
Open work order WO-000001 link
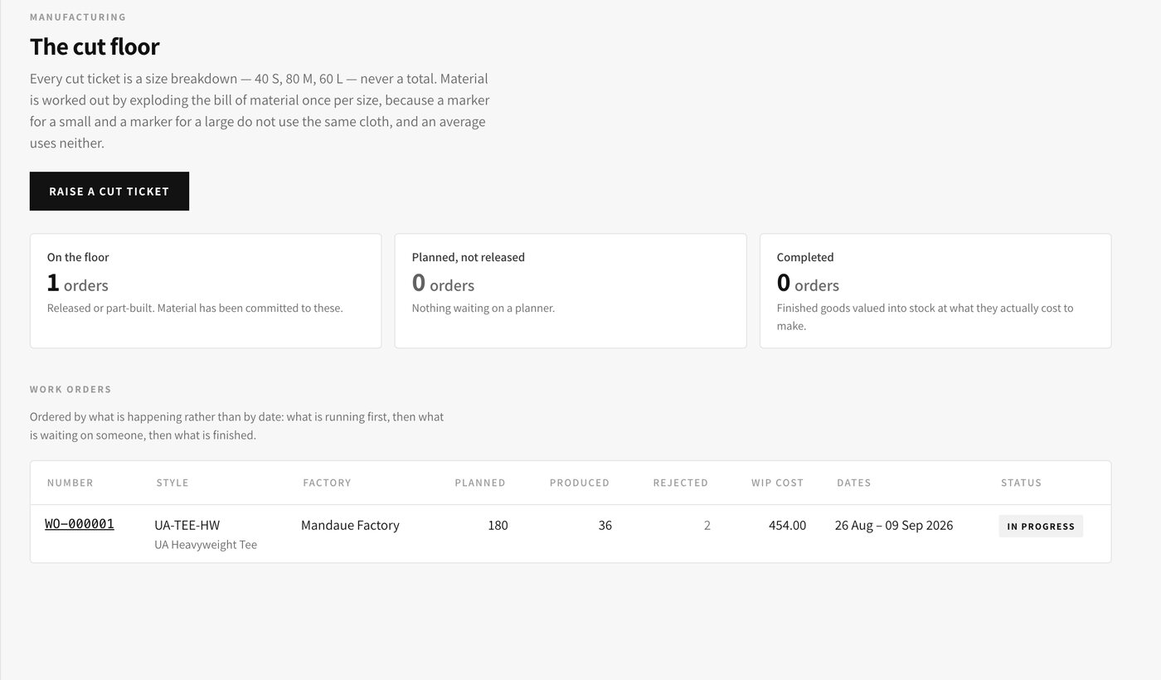80,524
